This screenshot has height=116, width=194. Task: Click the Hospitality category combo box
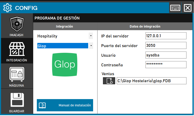point(62,36)
